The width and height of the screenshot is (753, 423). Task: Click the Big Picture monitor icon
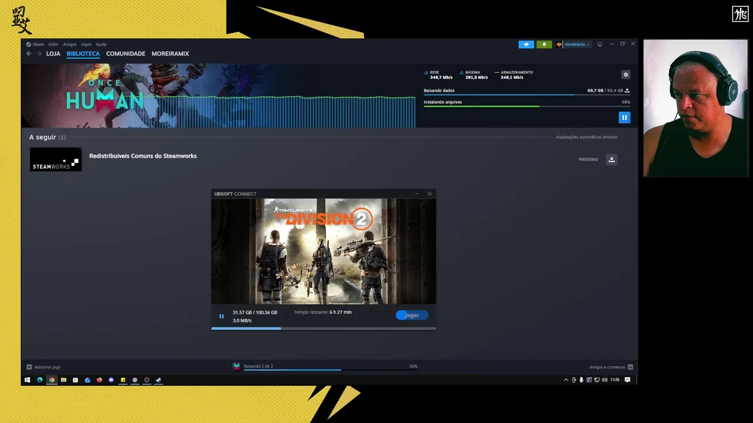click(x=599, y=44)
